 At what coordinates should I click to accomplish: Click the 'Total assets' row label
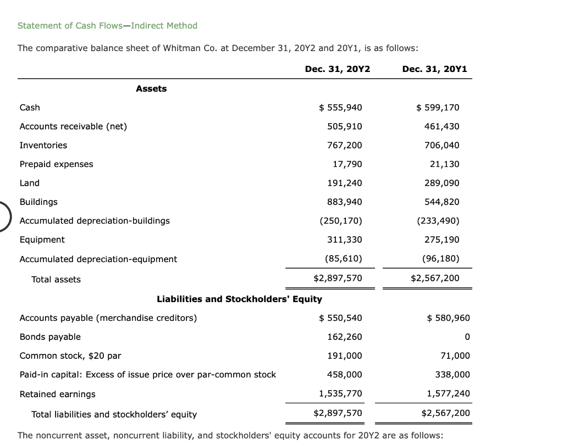[56, 280]
